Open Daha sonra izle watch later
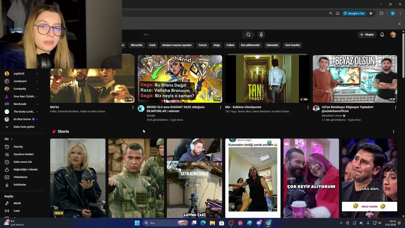405x228 pixels. pyautogui.click(x=22, y=162)
